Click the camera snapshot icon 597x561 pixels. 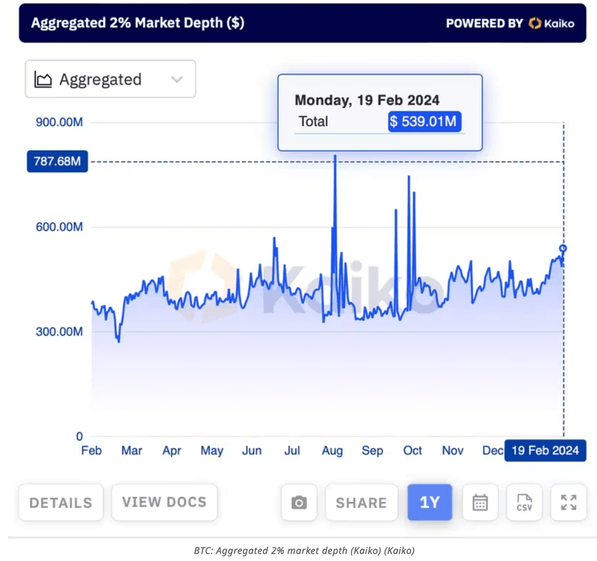(299, 503)
